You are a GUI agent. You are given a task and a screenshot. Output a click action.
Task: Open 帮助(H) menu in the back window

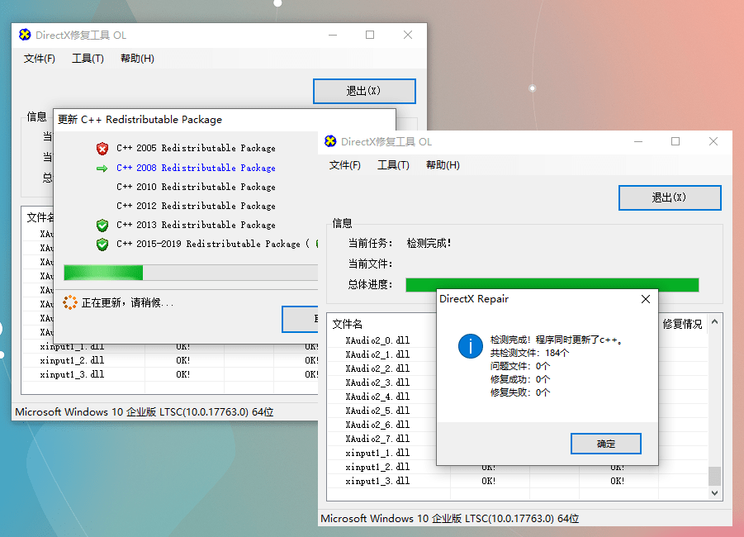coord(137,59)
